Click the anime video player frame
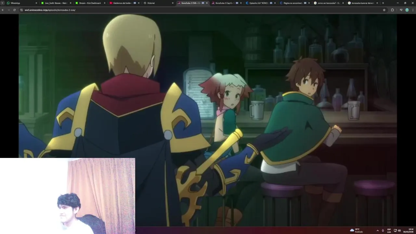Viewport: 416px width, 234px height. 208,120
